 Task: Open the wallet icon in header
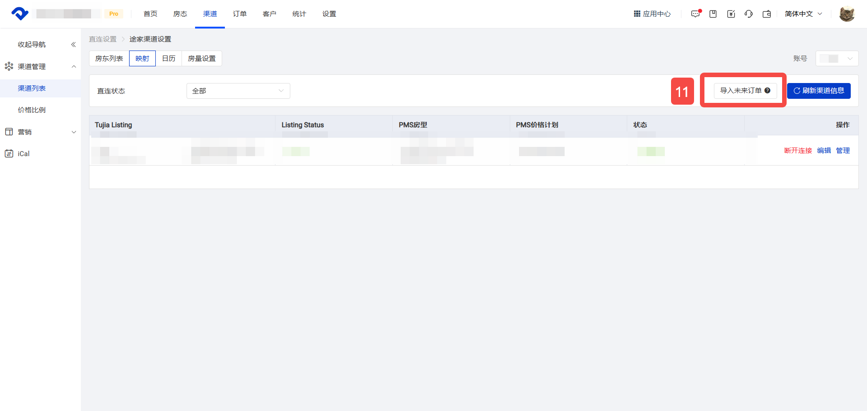point(767,14)
